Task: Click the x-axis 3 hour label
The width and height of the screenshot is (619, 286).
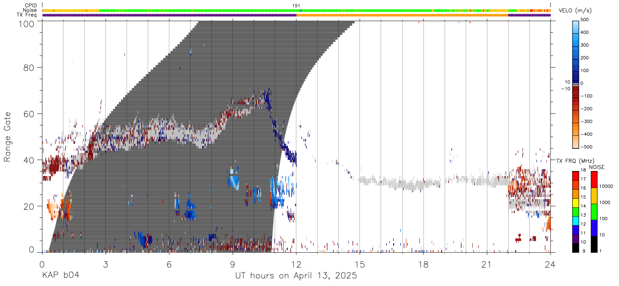Action: pos(105,264)
